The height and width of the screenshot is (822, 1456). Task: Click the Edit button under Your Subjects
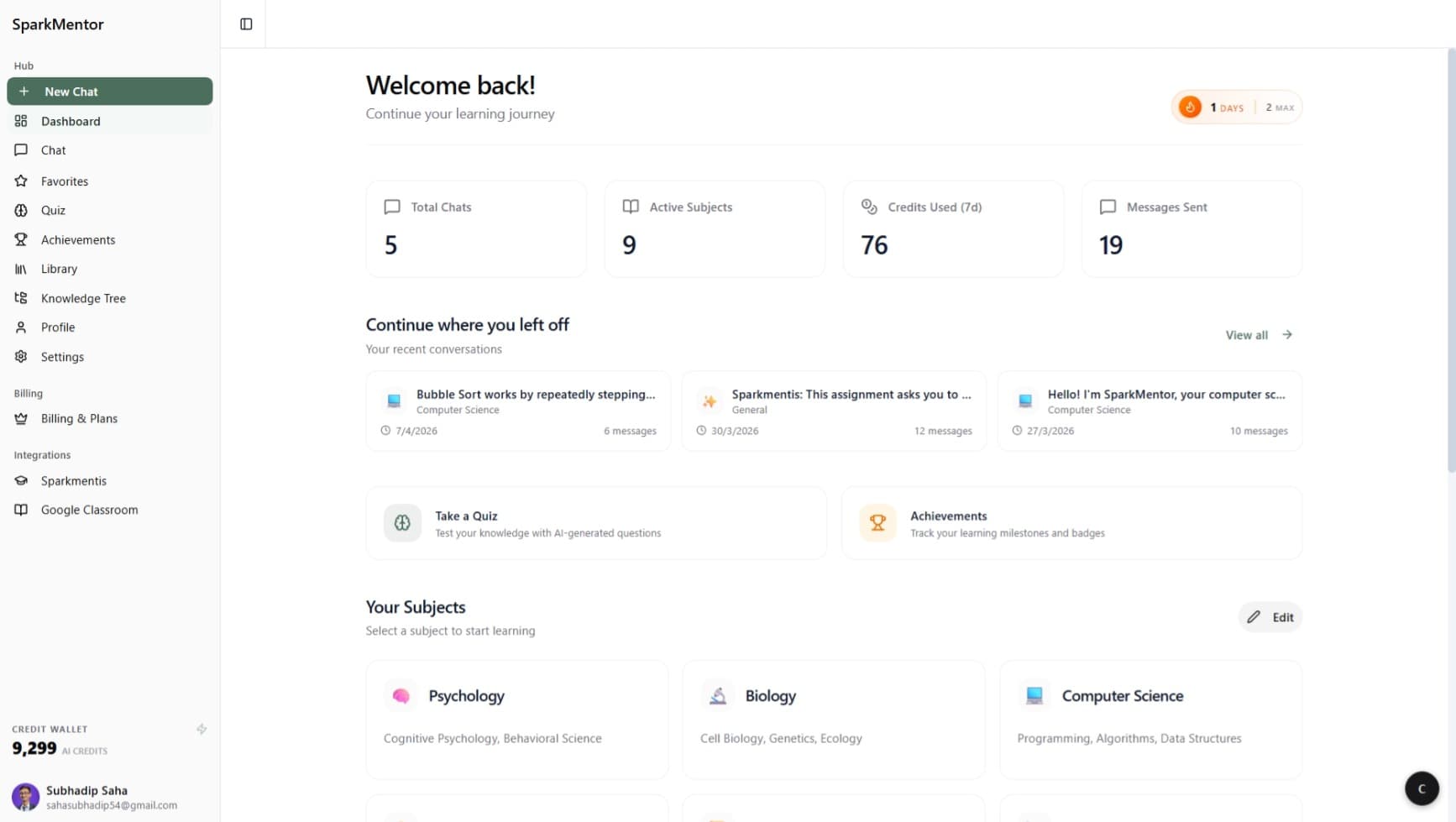point(1270,616)
